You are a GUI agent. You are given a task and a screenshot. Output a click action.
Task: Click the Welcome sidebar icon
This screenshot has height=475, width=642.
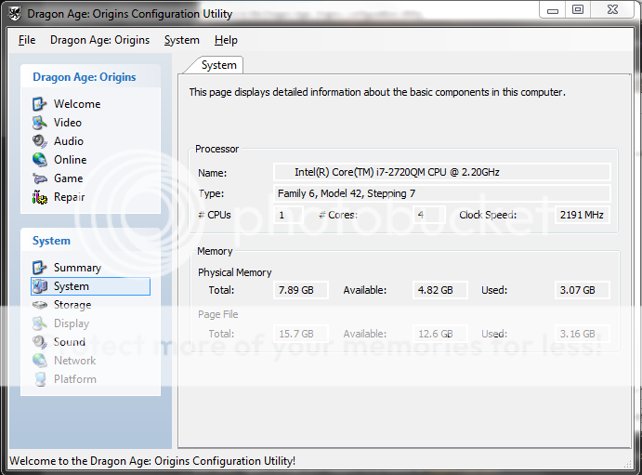click(x=40, y=104)
